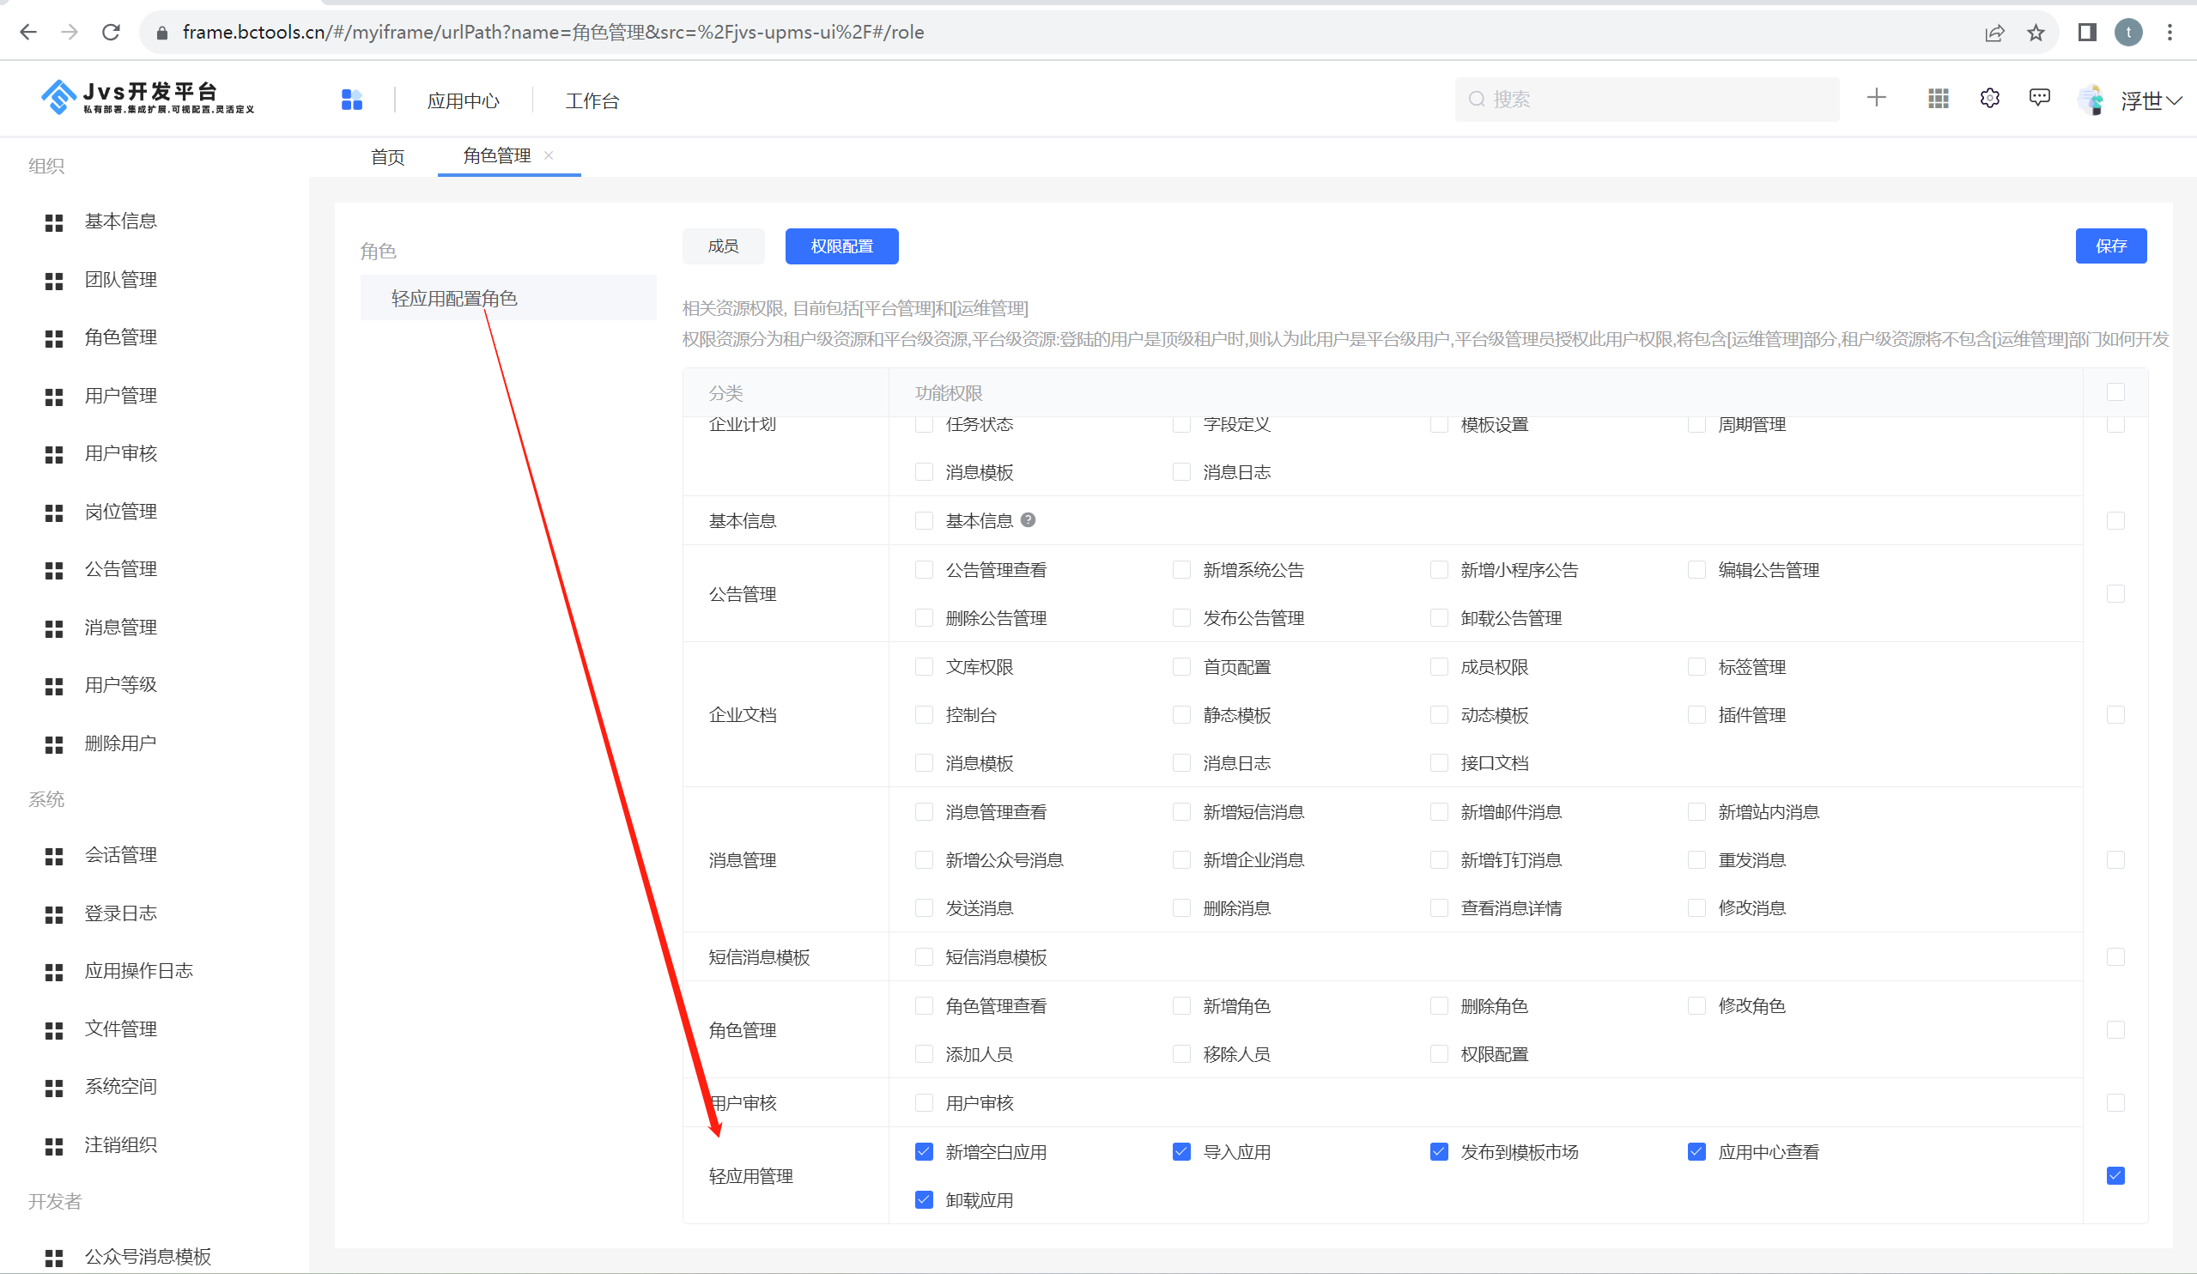The width and height of the screenshot is (2197, 1274).
Task: Select the 轻应用配置角色 role
Action: point(507,298)
